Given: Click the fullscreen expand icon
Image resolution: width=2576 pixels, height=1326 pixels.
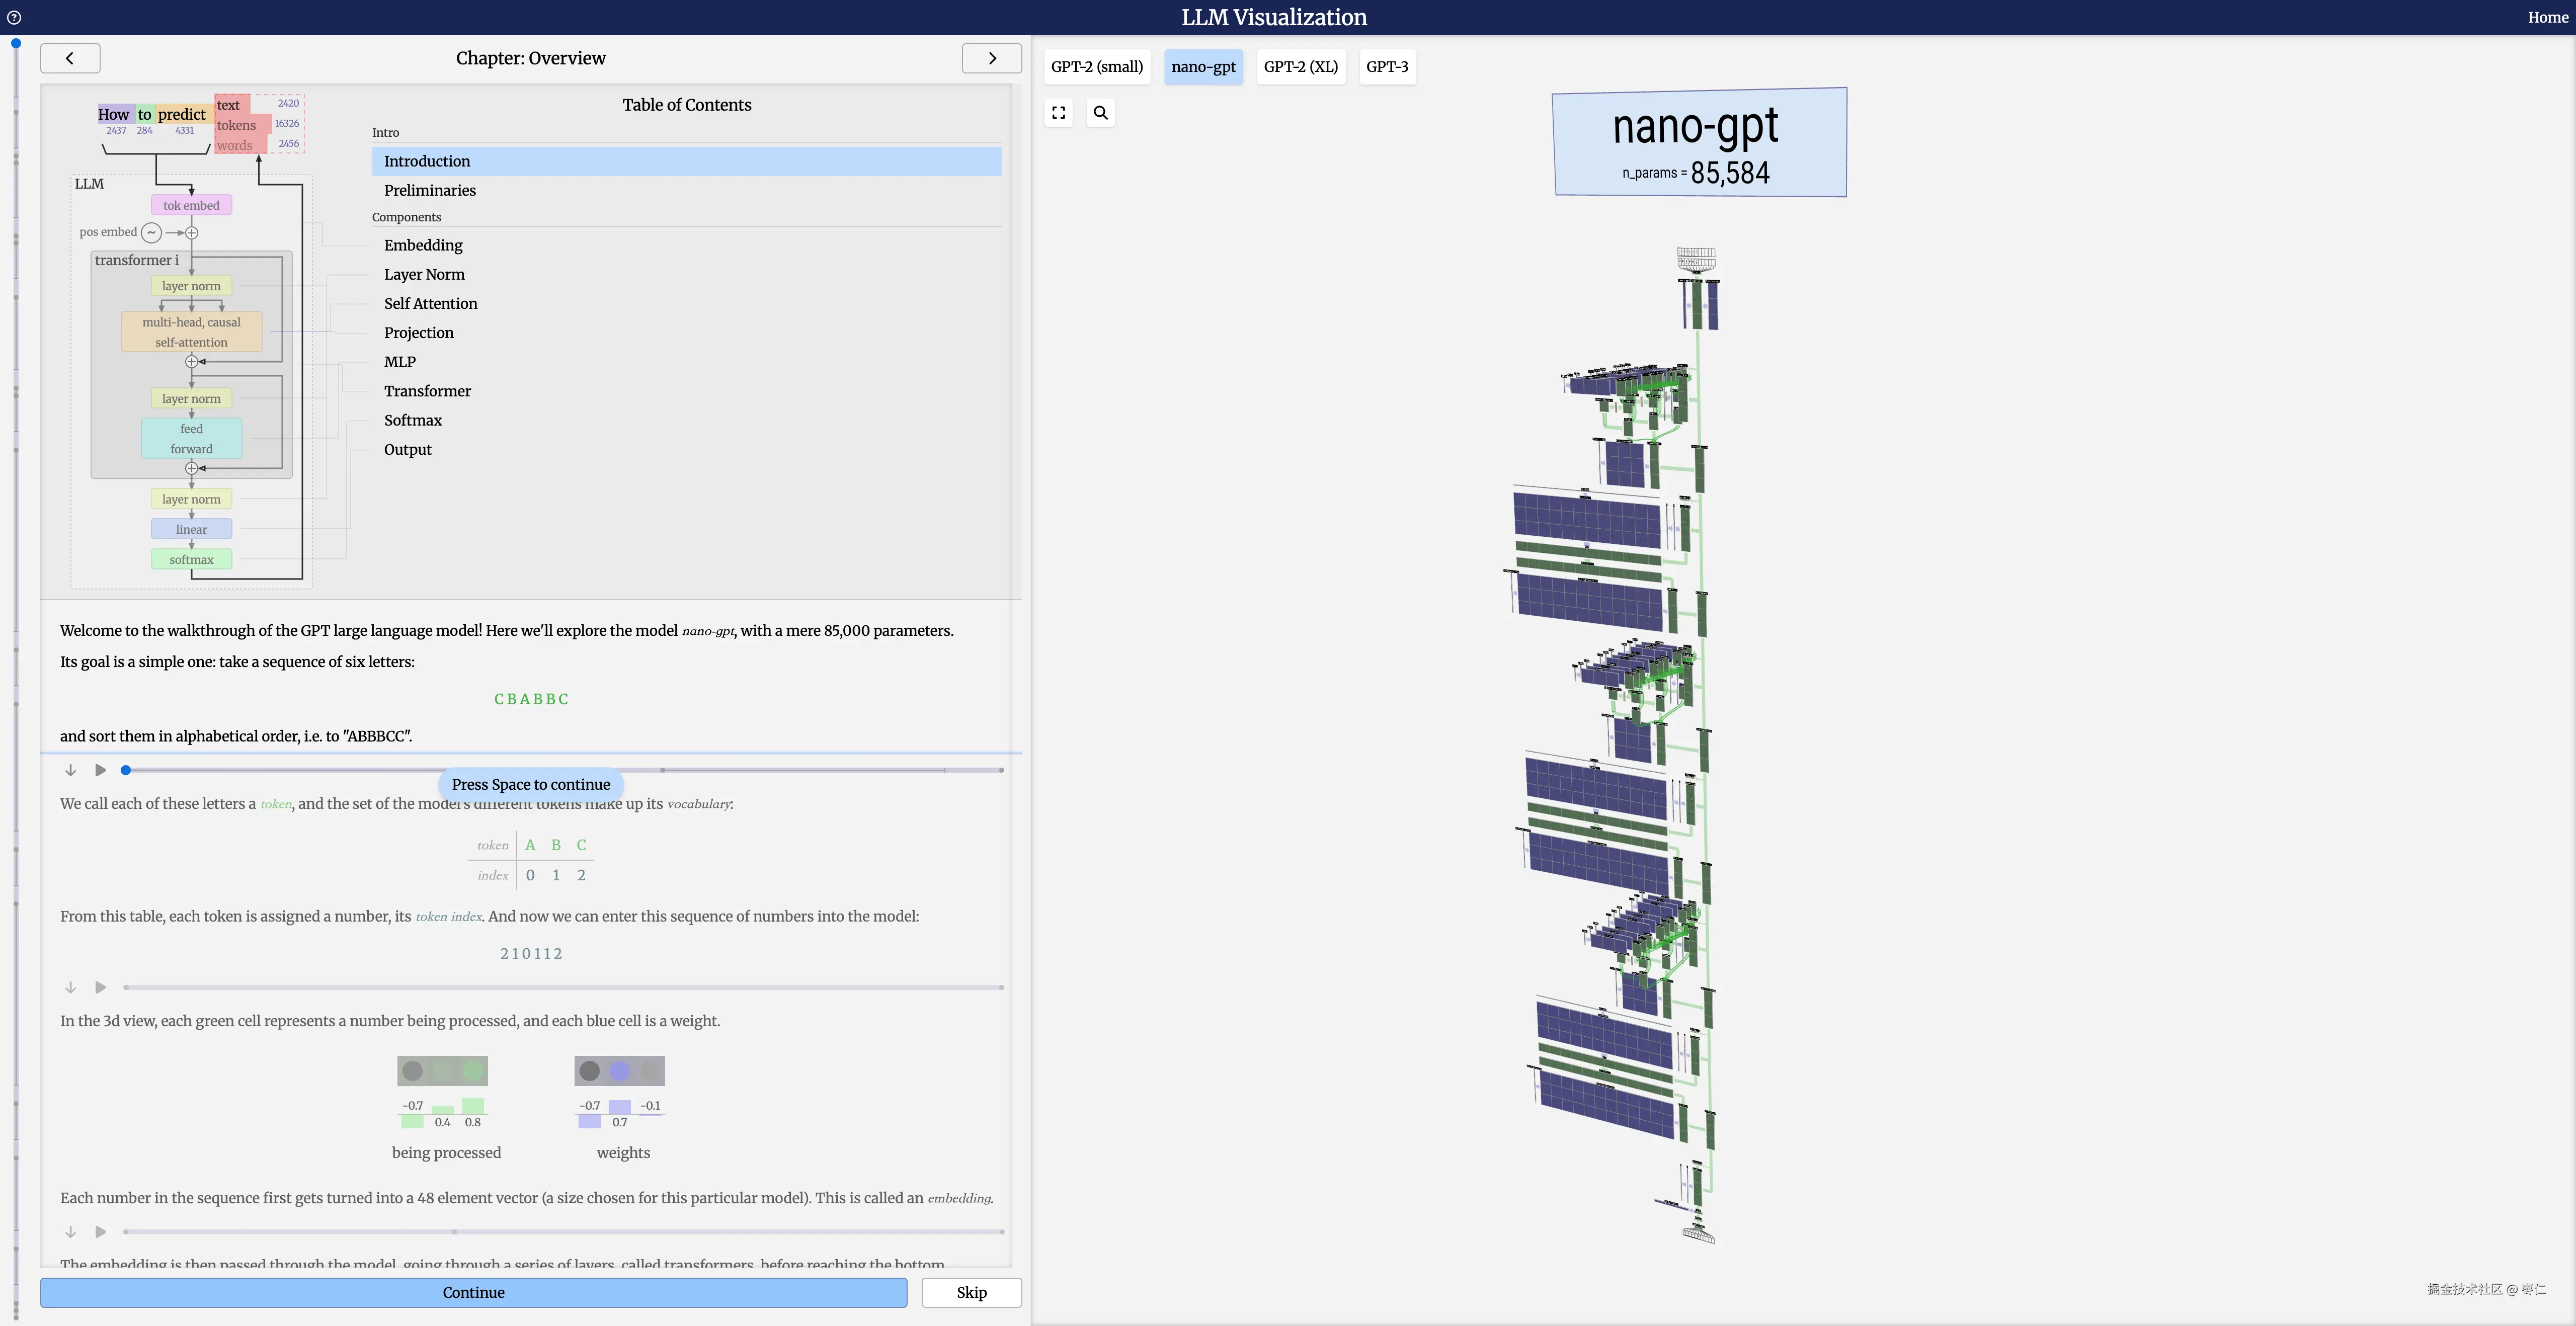Looking at the screenshot, I should point(1058,113).
